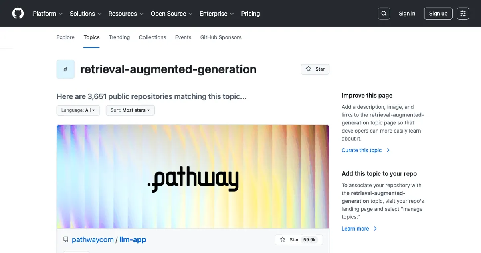Click the pathway repository banner image
481x253 pixels.
click(x=192, y=177)
